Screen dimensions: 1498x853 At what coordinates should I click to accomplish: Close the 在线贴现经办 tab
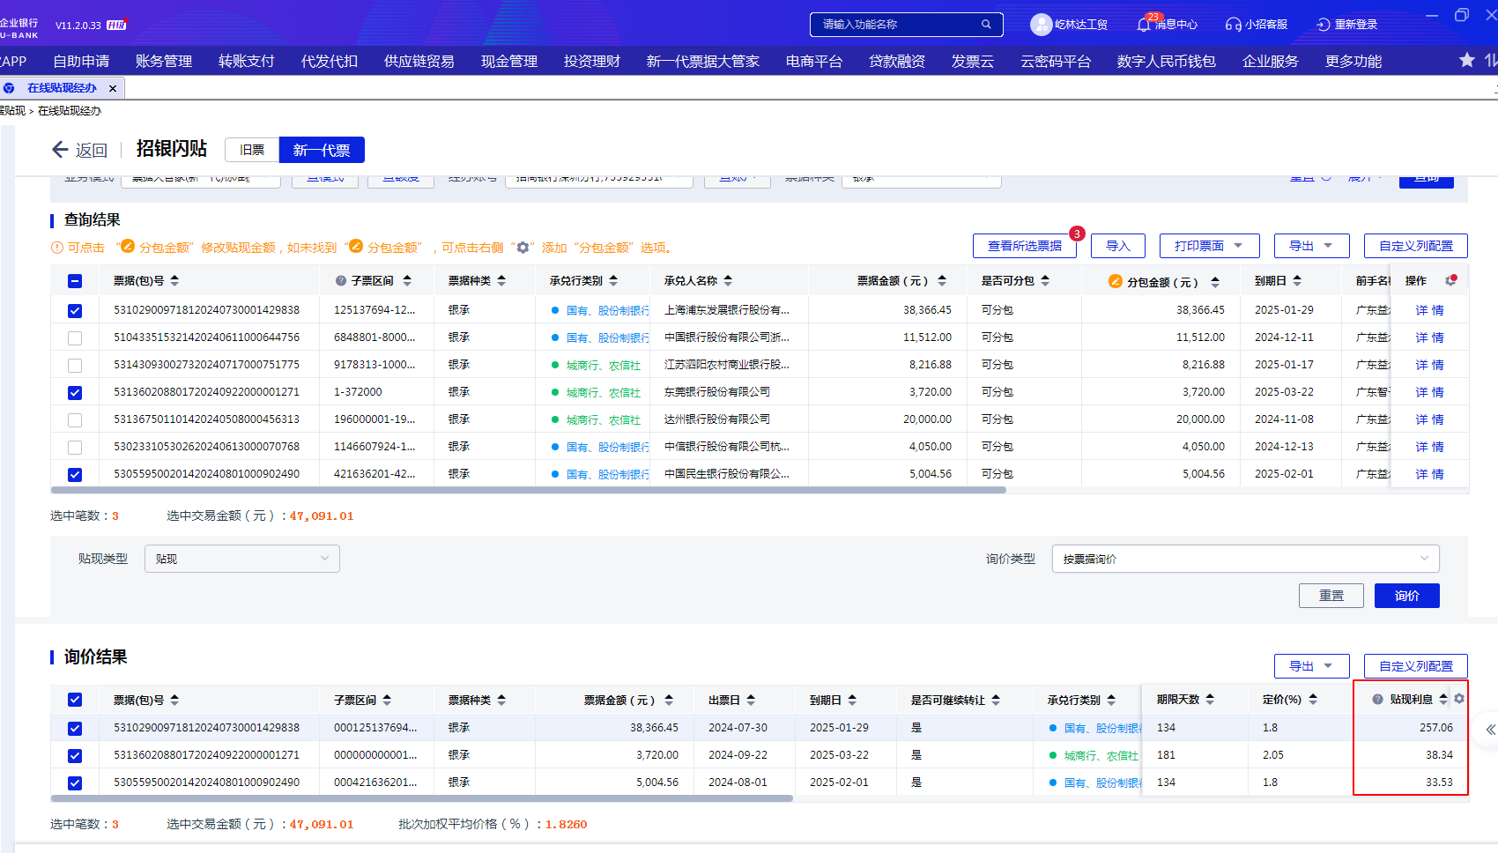tap(113, 88)
